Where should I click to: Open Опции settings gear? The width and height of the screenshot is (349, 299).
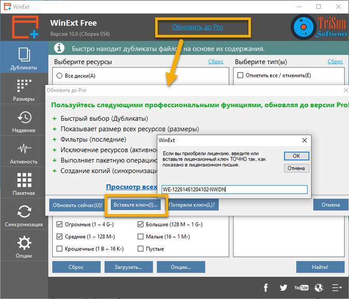[x=24, y=247]
